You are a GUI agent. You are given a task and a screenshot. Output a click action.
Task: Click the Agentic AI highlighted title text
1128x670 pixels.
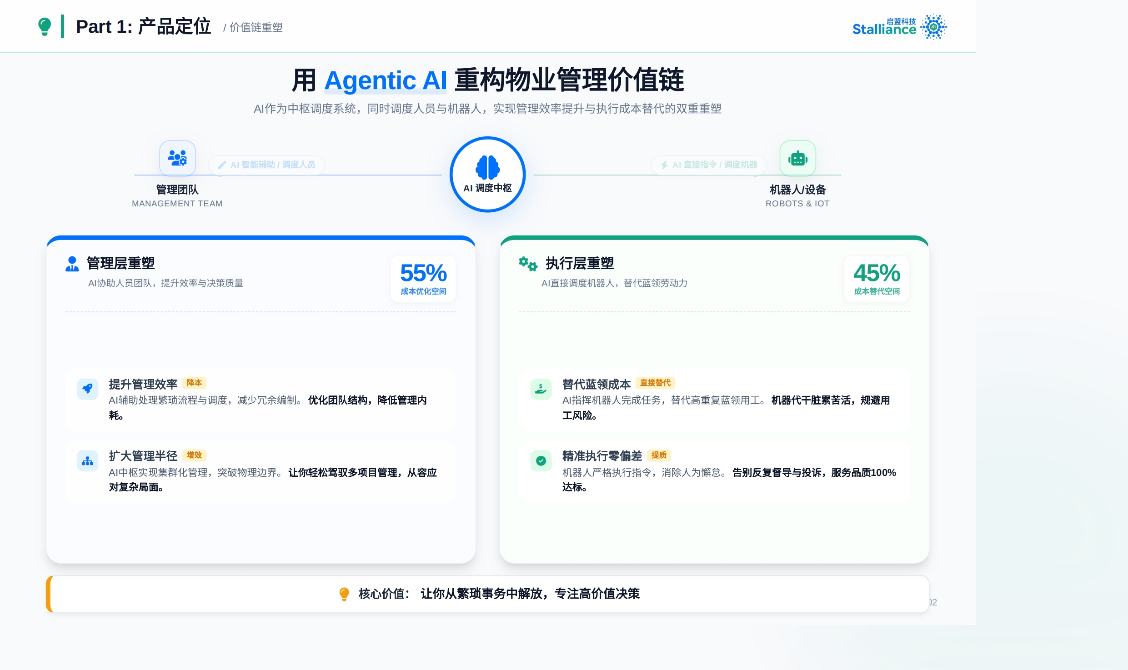point(386,80)
